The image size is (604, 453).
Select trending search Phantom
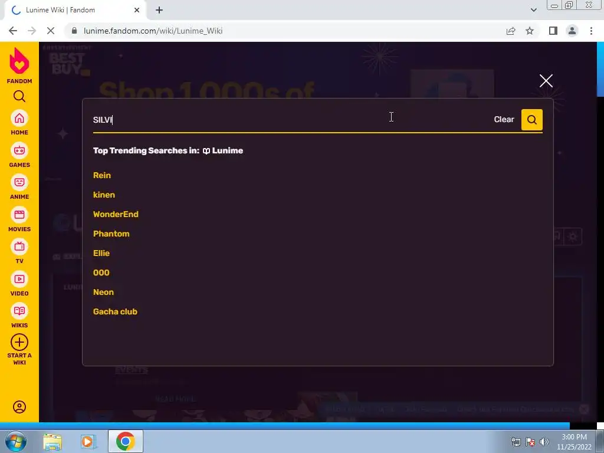click(111, 234)
